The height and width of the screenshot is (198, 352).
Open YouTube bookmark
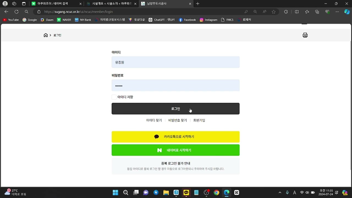pyautogui.click(x=11, y=20)
